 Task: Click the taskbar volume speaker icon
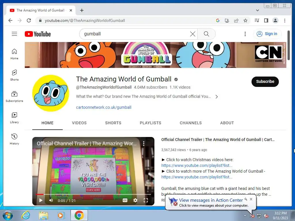pyautogui.click(x=266, y=216)
